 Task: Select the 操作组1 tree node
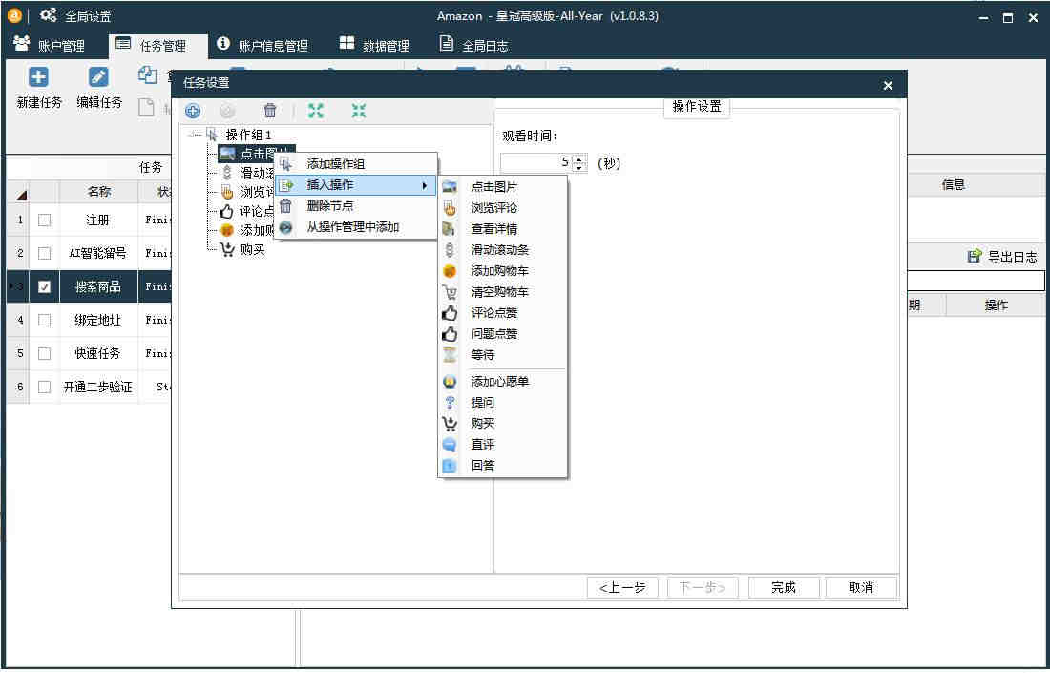pos(248,135)
